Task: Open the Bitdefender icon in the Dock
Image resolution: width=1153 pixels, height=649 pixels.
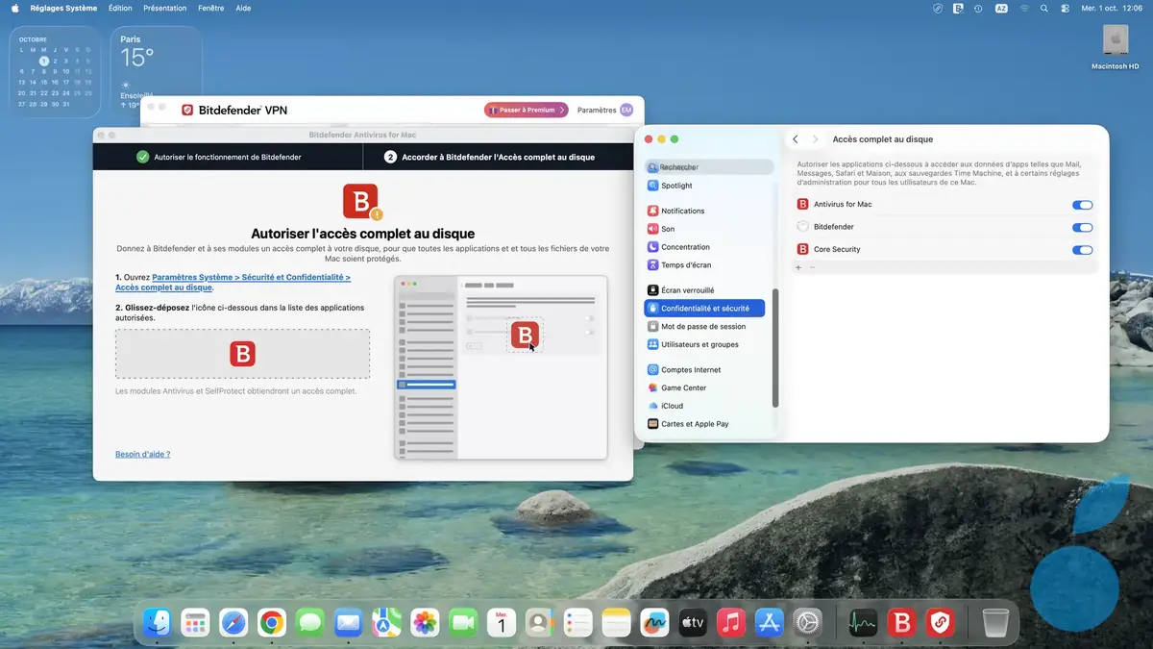Action: 901,622
